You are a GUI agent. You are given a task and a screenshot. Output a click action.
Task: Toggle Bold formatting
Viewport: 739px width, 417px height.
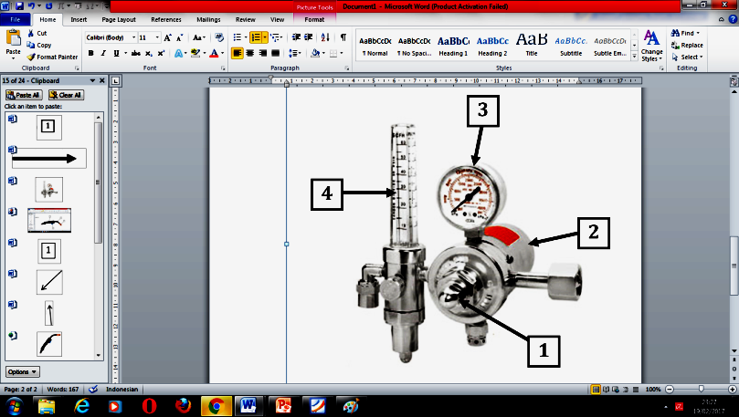click(x=91, y=54)
